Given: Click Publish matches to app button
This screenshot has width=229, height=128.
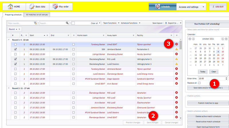Looking at the screenshot, I should pos(208,103).
